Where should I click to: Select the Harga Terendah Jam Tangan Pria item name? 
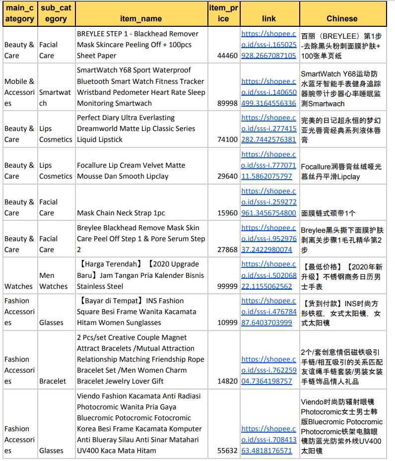point(141,275)
